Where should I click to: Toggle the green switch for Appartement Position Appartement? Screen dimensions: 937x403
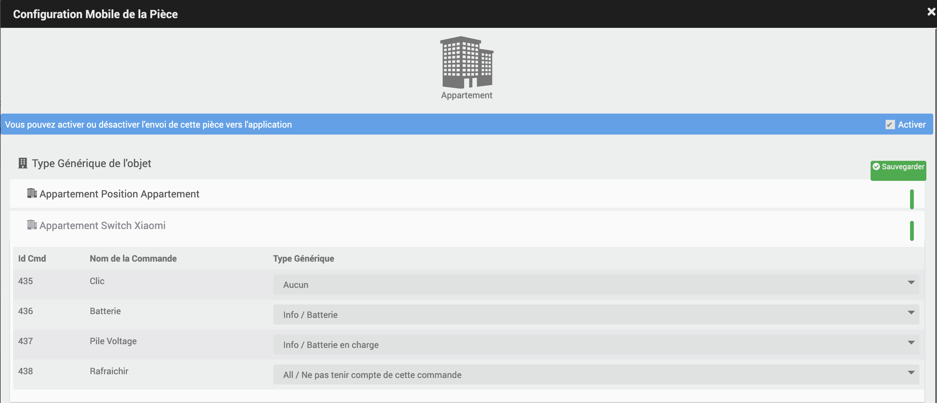tap(912, 199)
